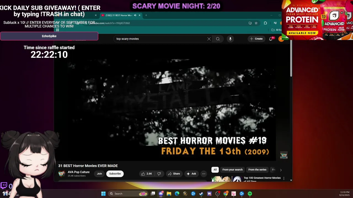
Task: Switch to OBS Studio in taskbar
Action: point(218,194)
